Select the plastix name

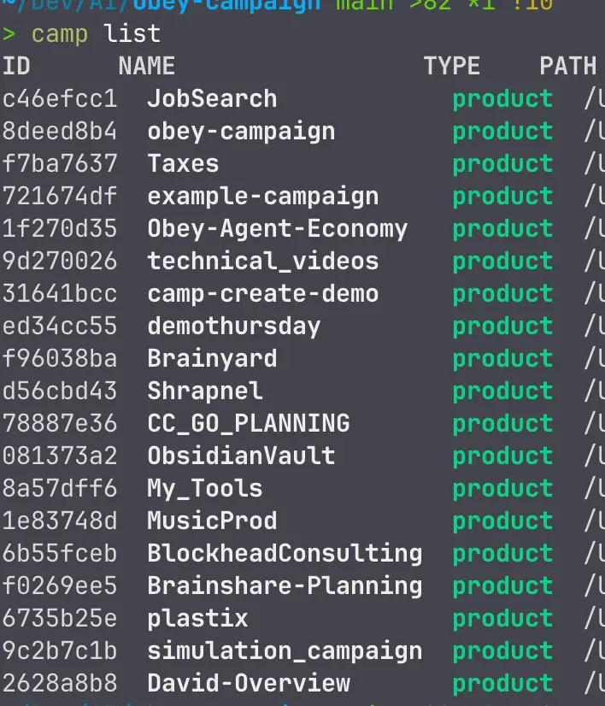click(x=197, y=619)
